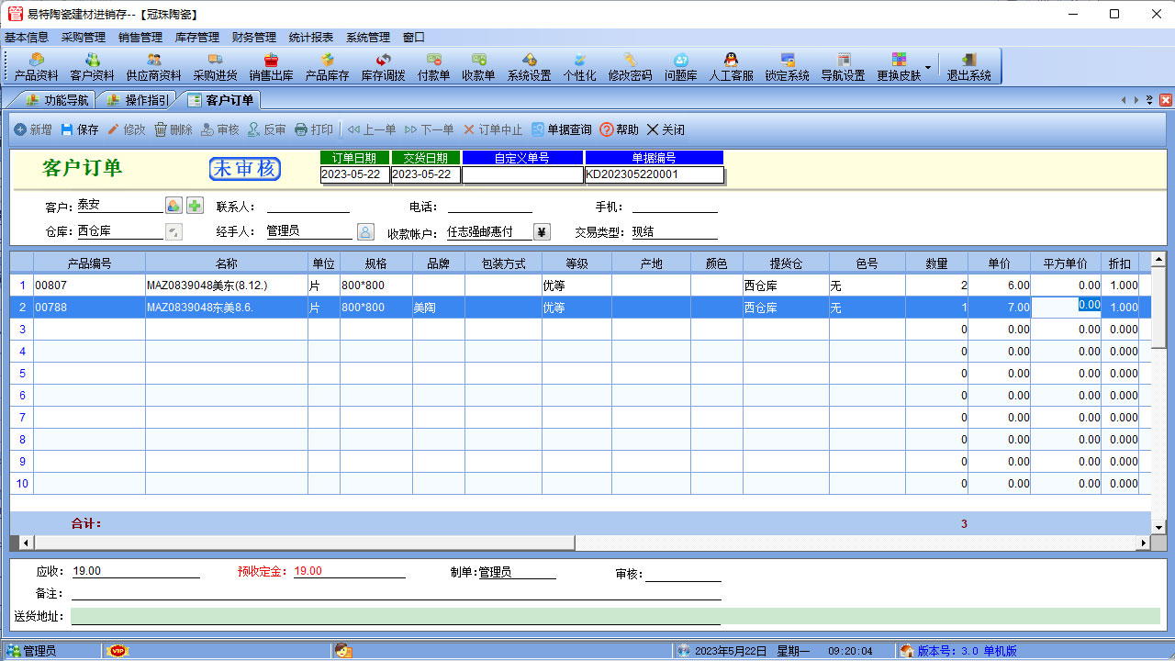Click the ¥ icon beside 收款帐户
1175x661 pixels.
pos(542,232)
